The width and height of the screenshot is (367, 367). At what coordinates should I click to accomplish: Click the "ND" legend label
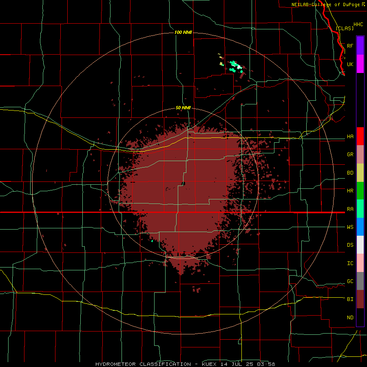350,317
